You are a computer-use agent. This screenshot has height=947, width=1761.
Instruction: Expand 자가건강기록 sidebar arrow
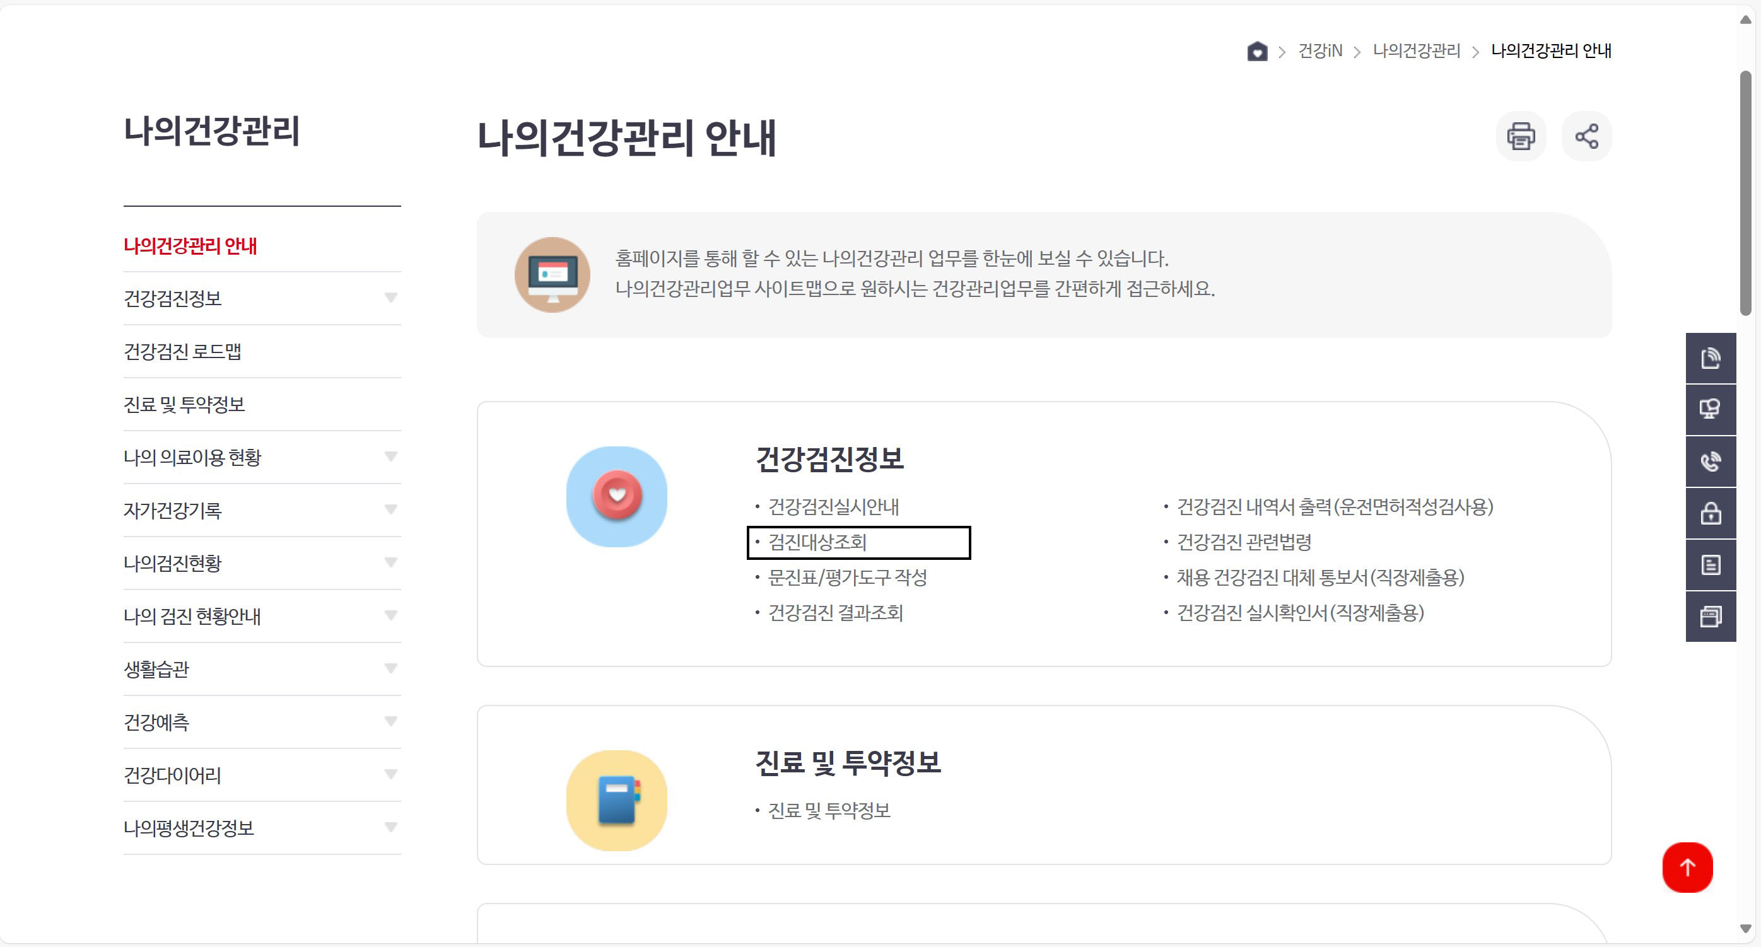pyautogui.click(x=390, y=509)
